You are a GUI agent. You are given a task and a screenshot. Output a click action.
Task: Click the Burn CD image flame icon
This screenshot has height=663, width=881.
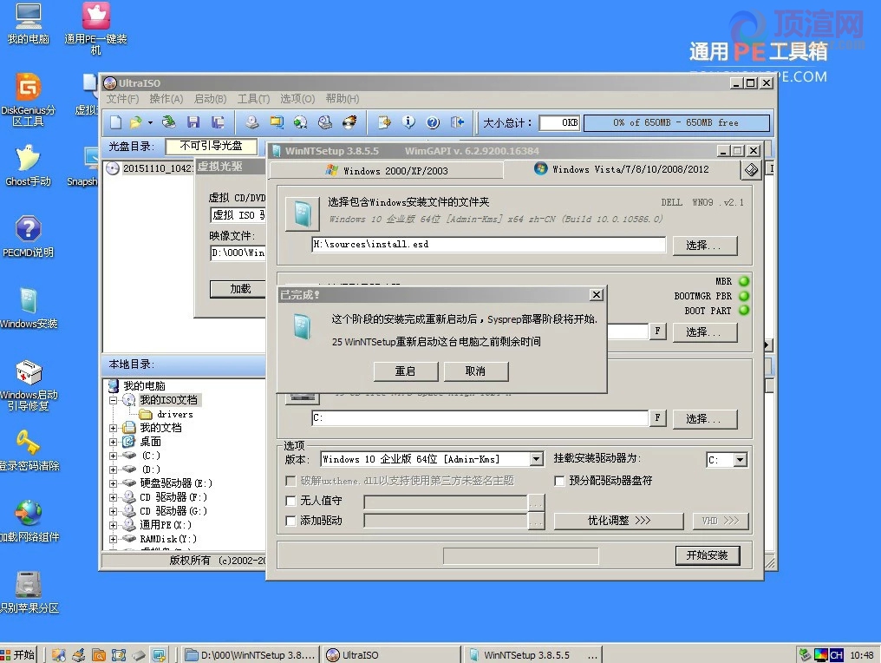(349, 122)
